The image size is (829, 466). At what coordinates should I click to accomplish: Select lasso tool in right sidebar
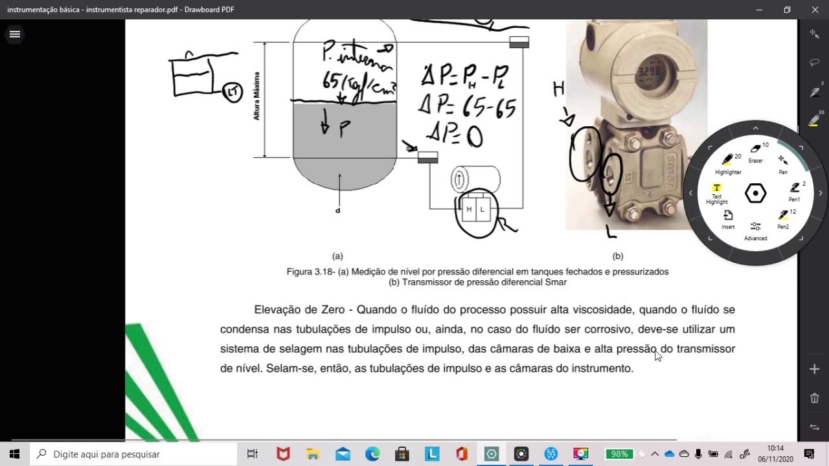tap(815, 63)
